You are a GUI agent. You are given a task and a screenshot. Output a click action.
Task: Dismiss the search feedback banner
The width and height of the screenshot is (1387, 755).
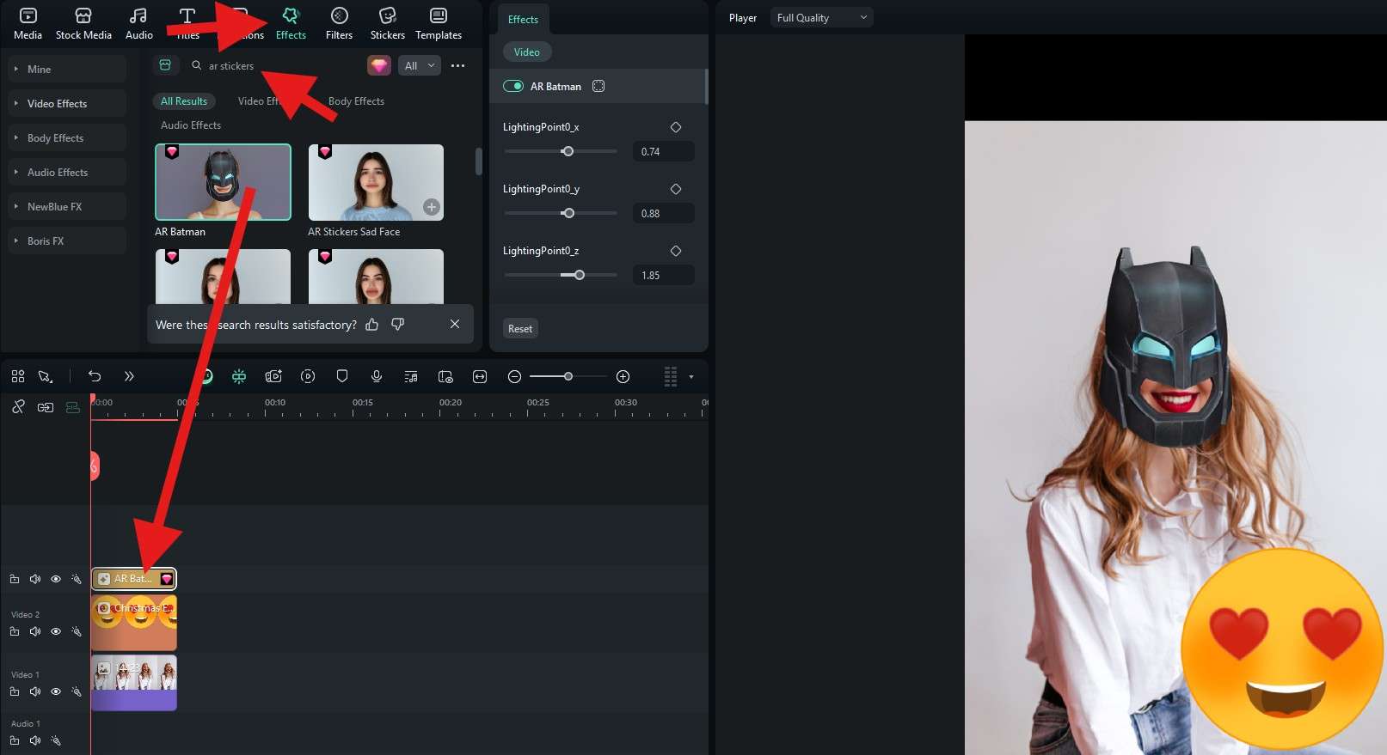pos(455,324)
